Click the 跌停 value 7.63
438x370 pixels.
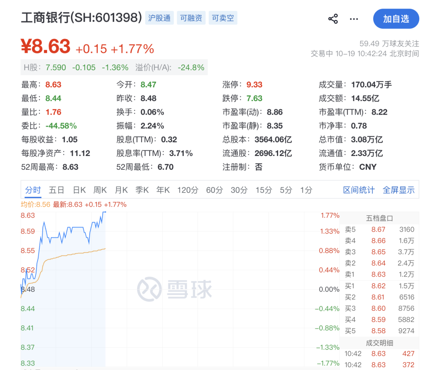pos(254,98)
